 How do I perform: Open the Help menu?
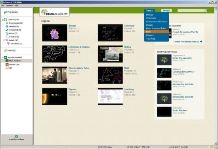pyautogui.click(x=16, y=6)
